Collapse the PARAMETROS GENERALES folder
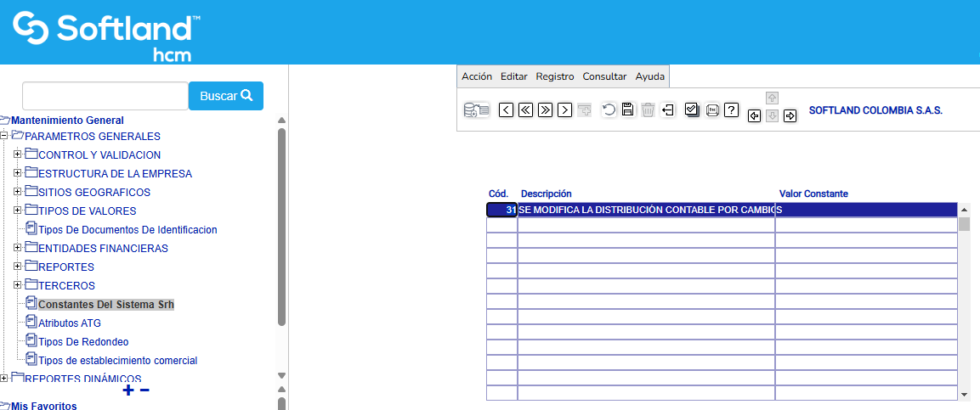 [4, 136]
